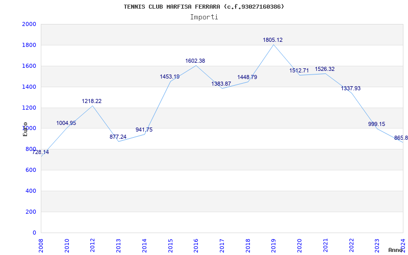Click the 2013 x-axis year label
Screen dimensions: 408x255
click(118, 245)
